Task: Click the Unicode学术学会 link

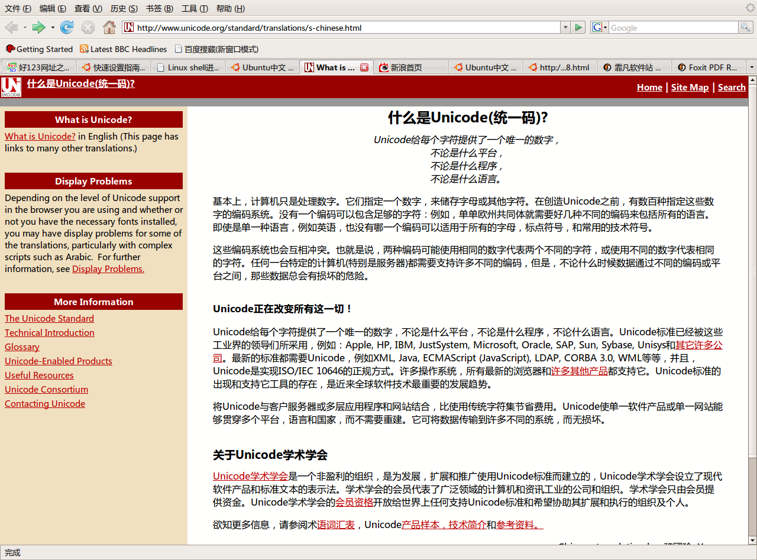Action: click(250, 476)
